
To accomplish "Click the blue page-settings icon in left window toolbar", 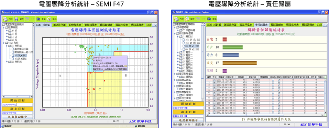I will coord(38,19).
